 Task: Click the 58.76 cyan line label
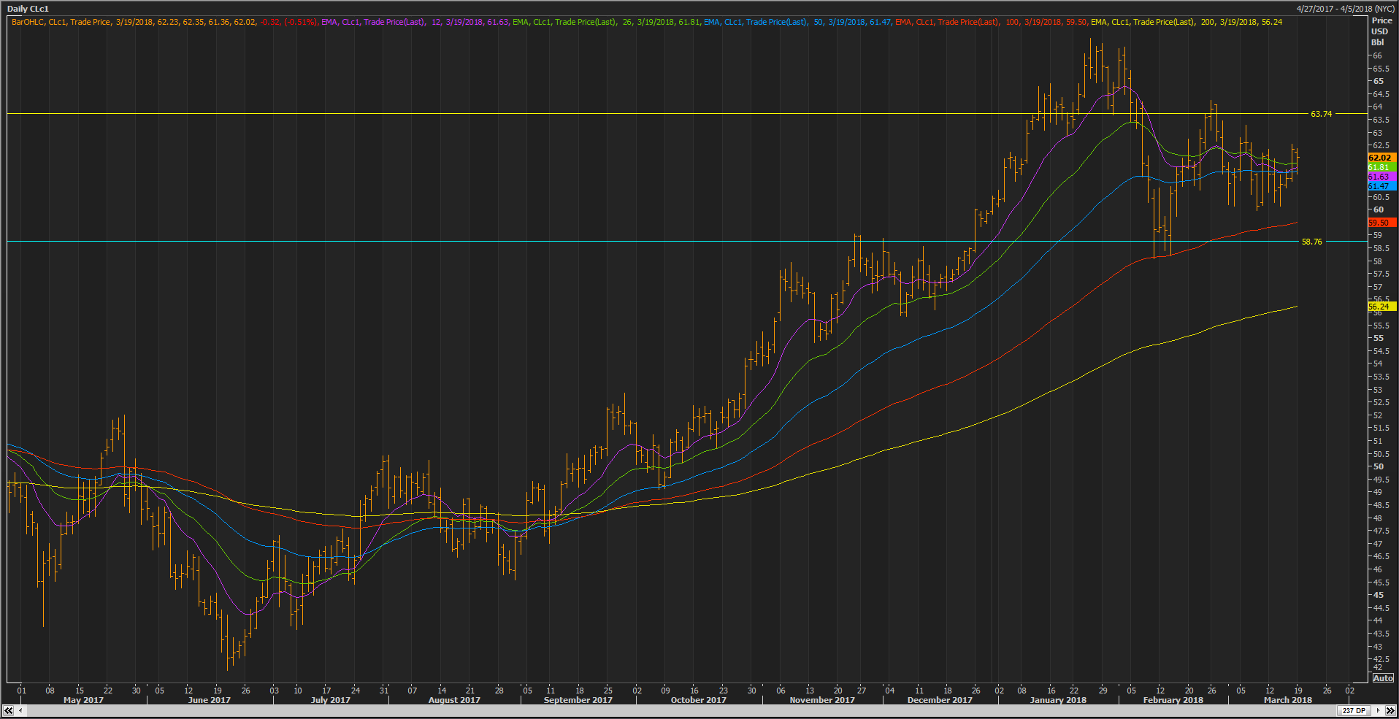[1311, 242]
